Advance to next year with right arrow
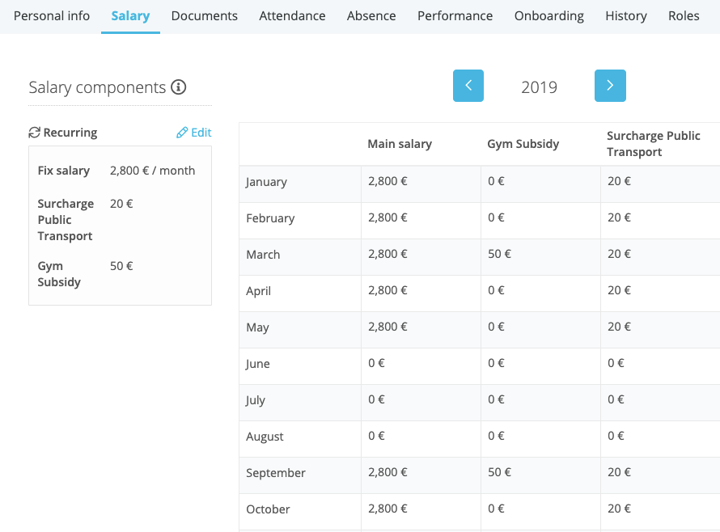This screenshot has width=720, height=532. [610, 86]
